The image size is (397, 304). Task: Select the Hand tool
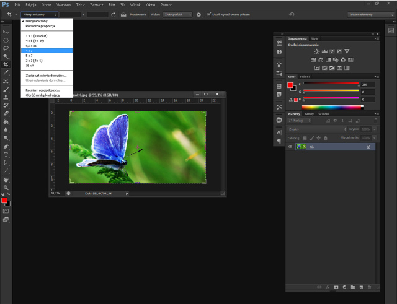coord(6,180)
